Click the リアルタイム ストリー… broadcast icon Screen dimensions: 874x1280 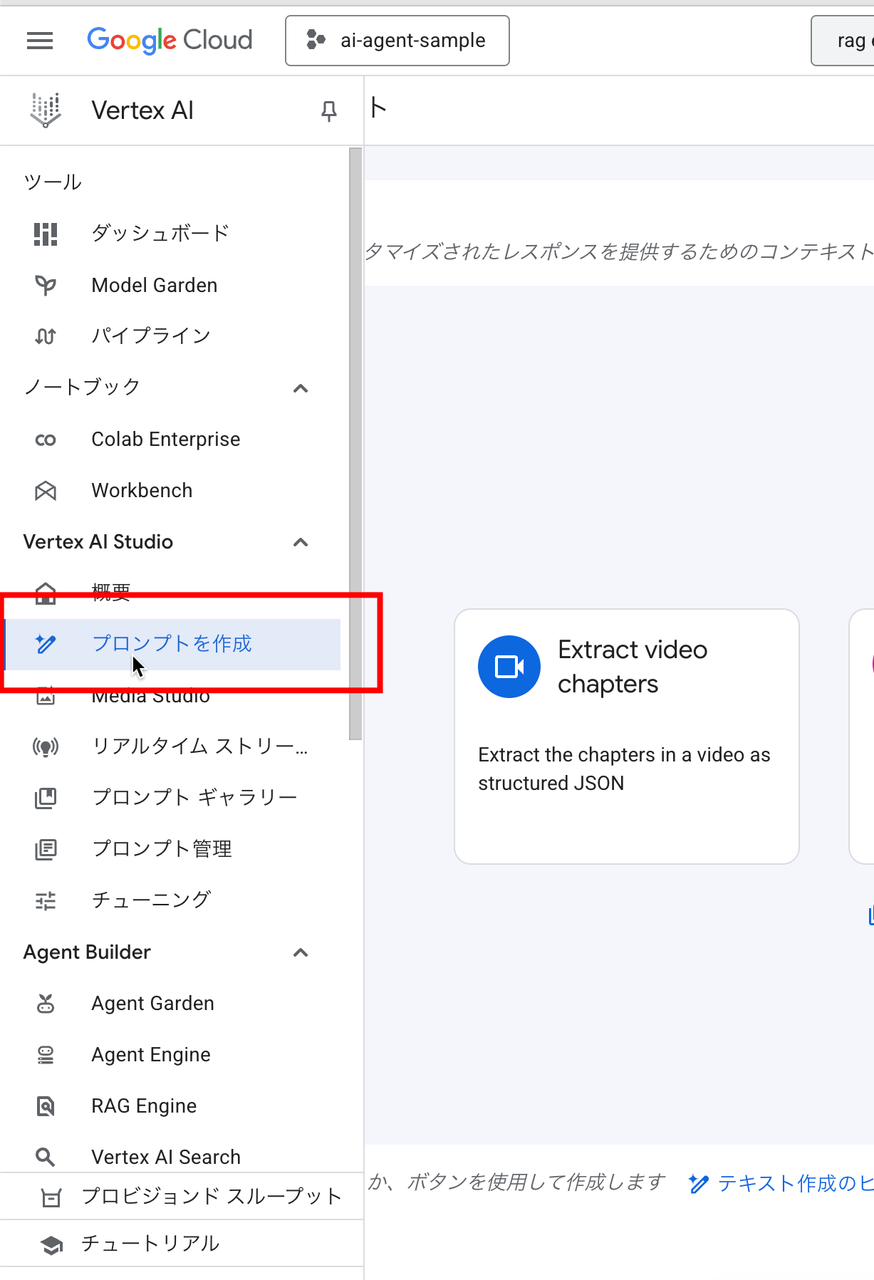coord(46,746)
